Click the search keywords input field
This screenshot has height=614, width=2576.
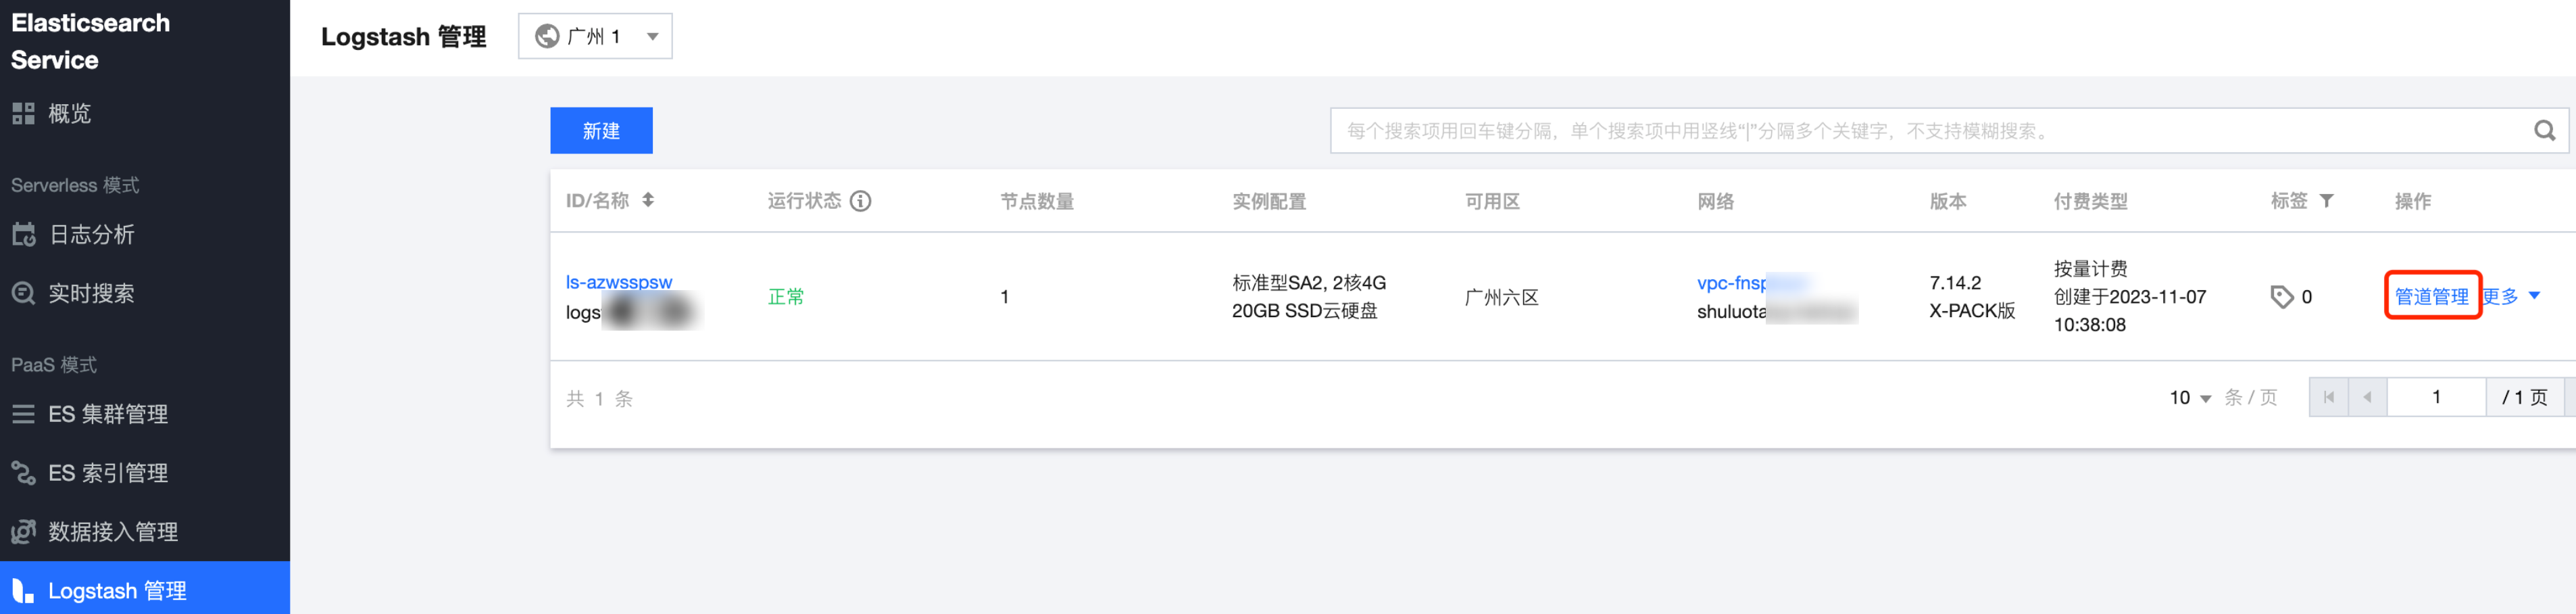pyautogui.click(x=1930, y=131)
